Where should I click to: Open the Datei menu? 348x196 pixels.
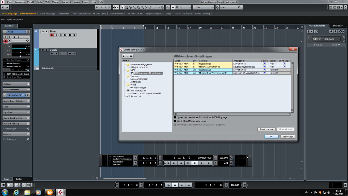[x=10, y=2]
